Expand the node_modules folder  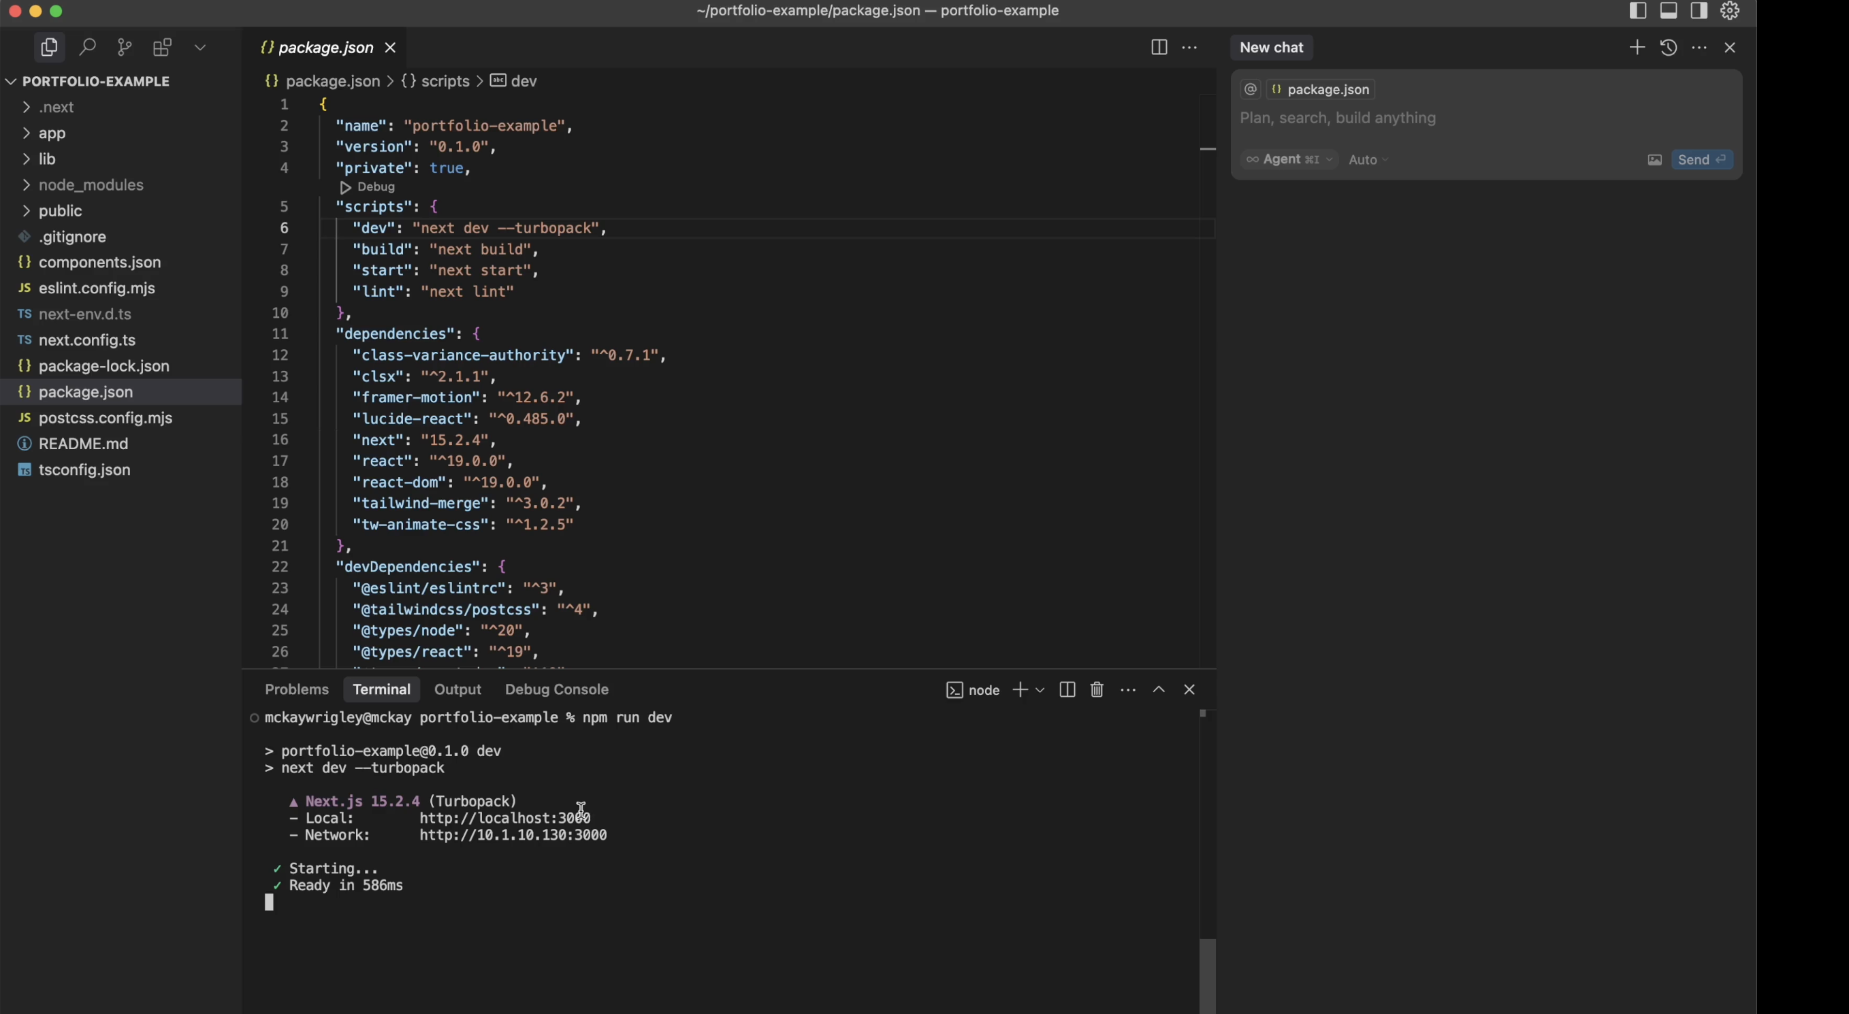pos(120,184)
